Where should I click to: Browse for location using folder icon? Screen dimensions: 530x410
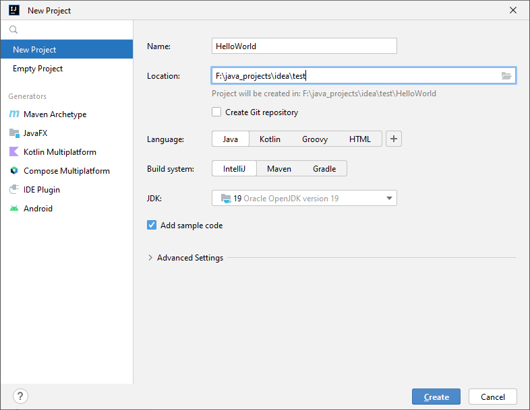tap(506, 76)
